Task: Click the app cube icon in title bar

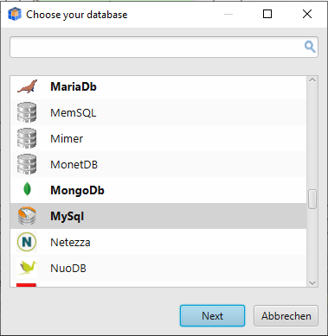Action: [x=15, y=14]
